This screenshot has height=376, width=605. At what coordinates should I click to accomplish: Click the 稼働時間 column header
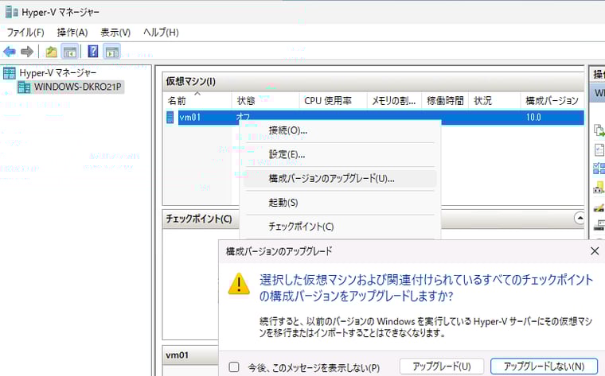445,101
